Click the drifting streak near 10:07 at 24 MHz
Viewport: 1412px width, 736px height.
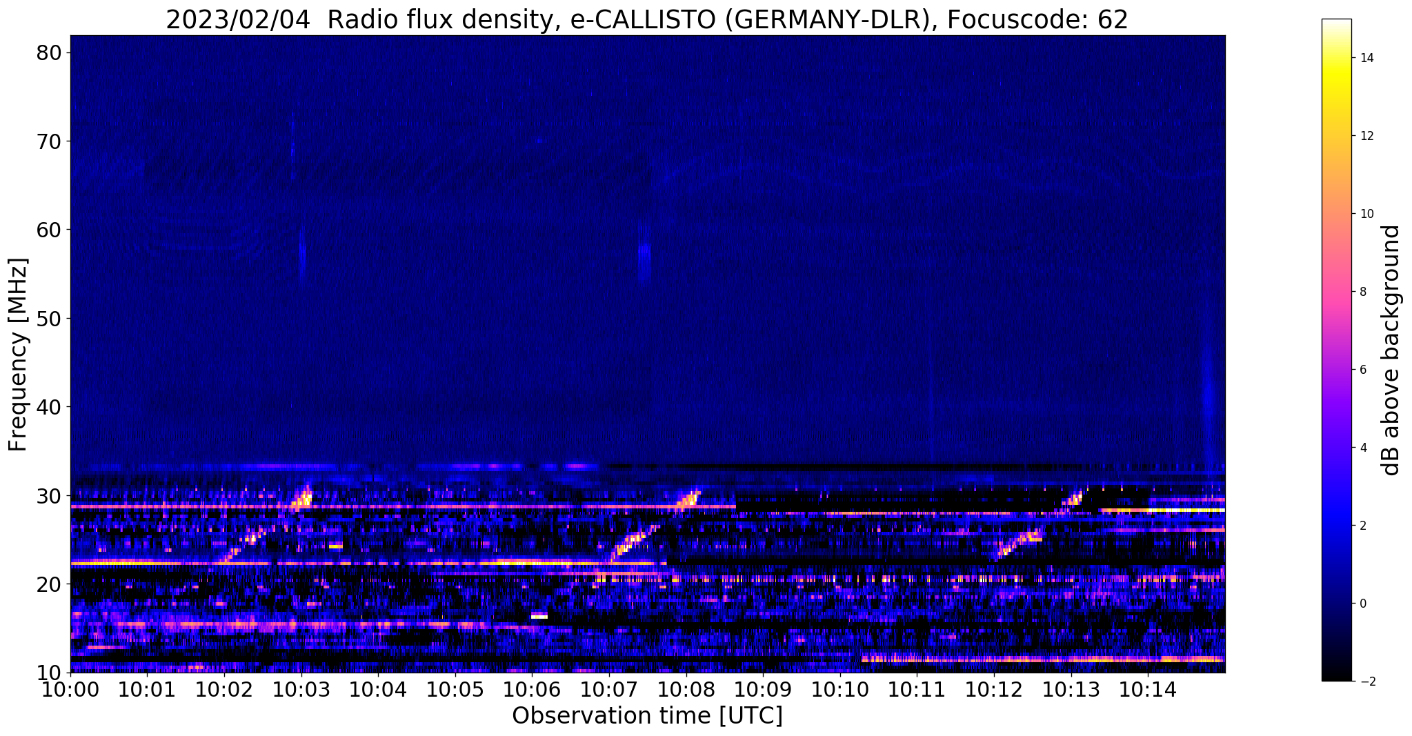(x=633, y=541)
